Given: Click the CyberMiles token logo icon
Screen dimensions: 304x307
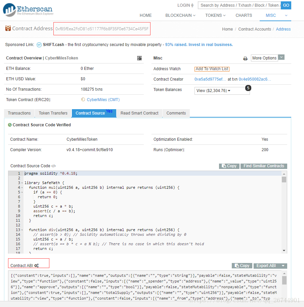Looking at the screenshot, I should pyautogui.click(x=82, y=99).
